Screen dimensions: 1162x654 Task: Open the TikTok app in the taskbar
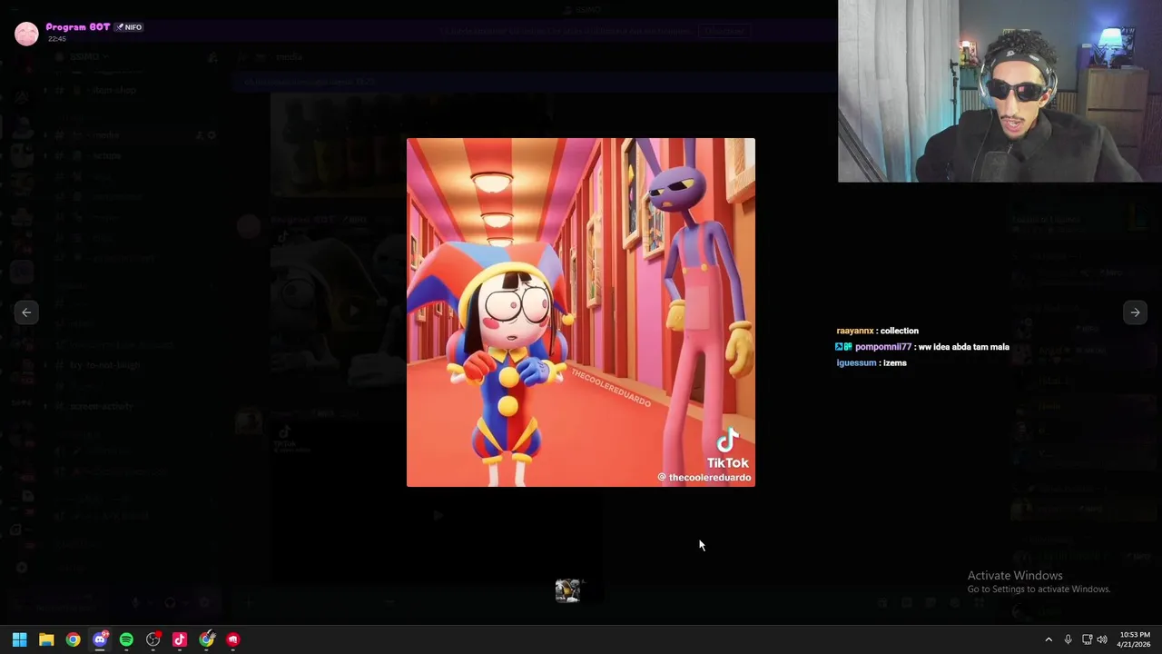click(180, 639)
